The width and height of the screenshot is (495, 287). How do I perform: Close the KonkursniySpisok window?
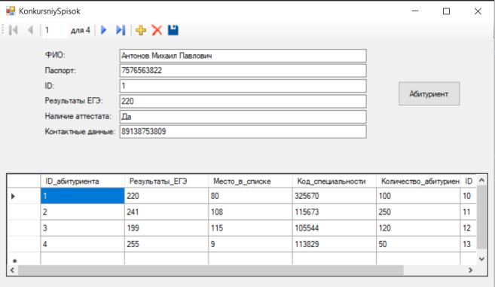pos(478,11)
